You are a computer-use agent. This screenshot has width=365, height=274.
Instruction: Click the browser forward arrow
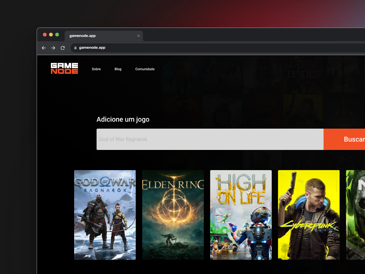[53, 48]
